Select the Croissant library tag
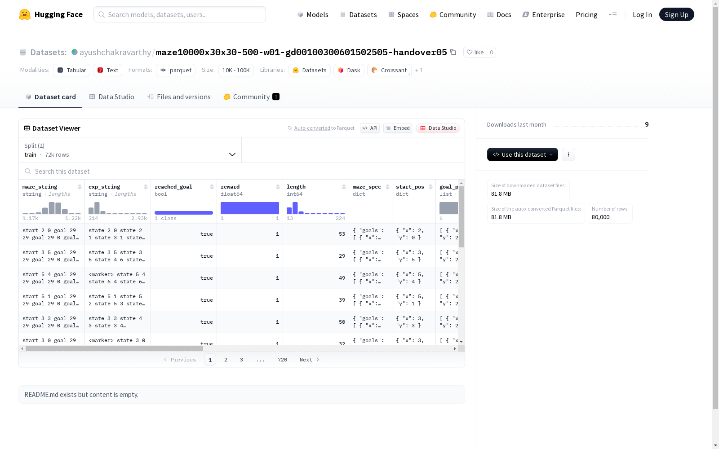 click(x=389, y=70)
